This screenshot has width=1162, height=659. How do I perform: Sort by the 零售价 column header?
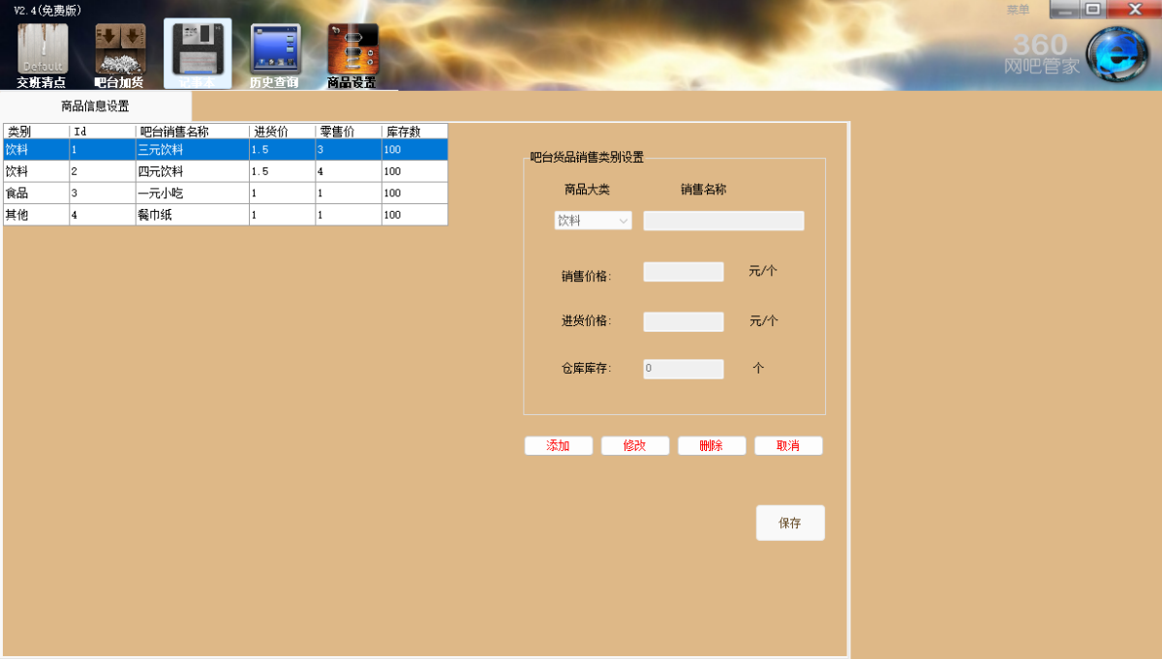tap(348, 132)
